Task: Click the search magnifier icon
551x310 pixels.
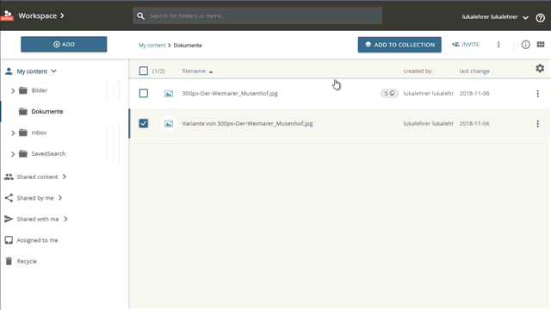Action: click(x=141, y=15)
